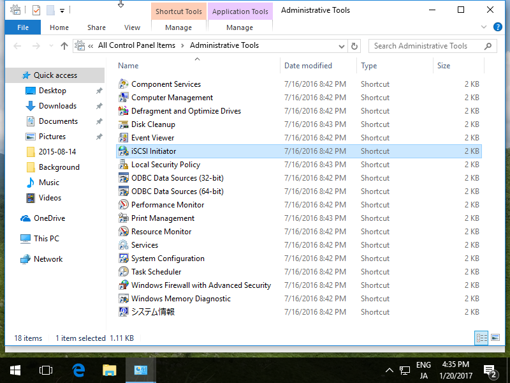Select the Performance Monitor icon

tap(123, 204)
